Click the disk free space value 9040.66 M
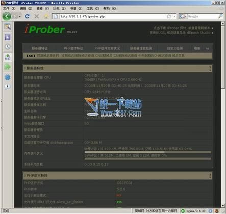Screen dimensions: 226x214 click(x=93, y=143)
